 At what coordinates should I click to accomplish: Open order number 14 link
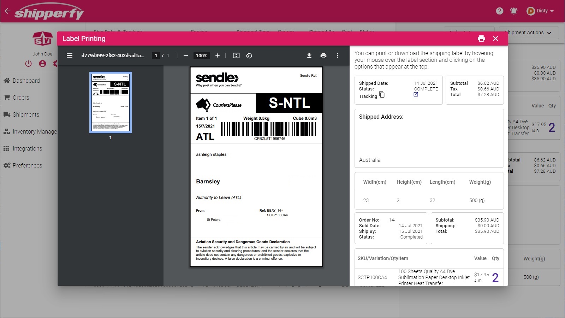click(x=392, y=220)
